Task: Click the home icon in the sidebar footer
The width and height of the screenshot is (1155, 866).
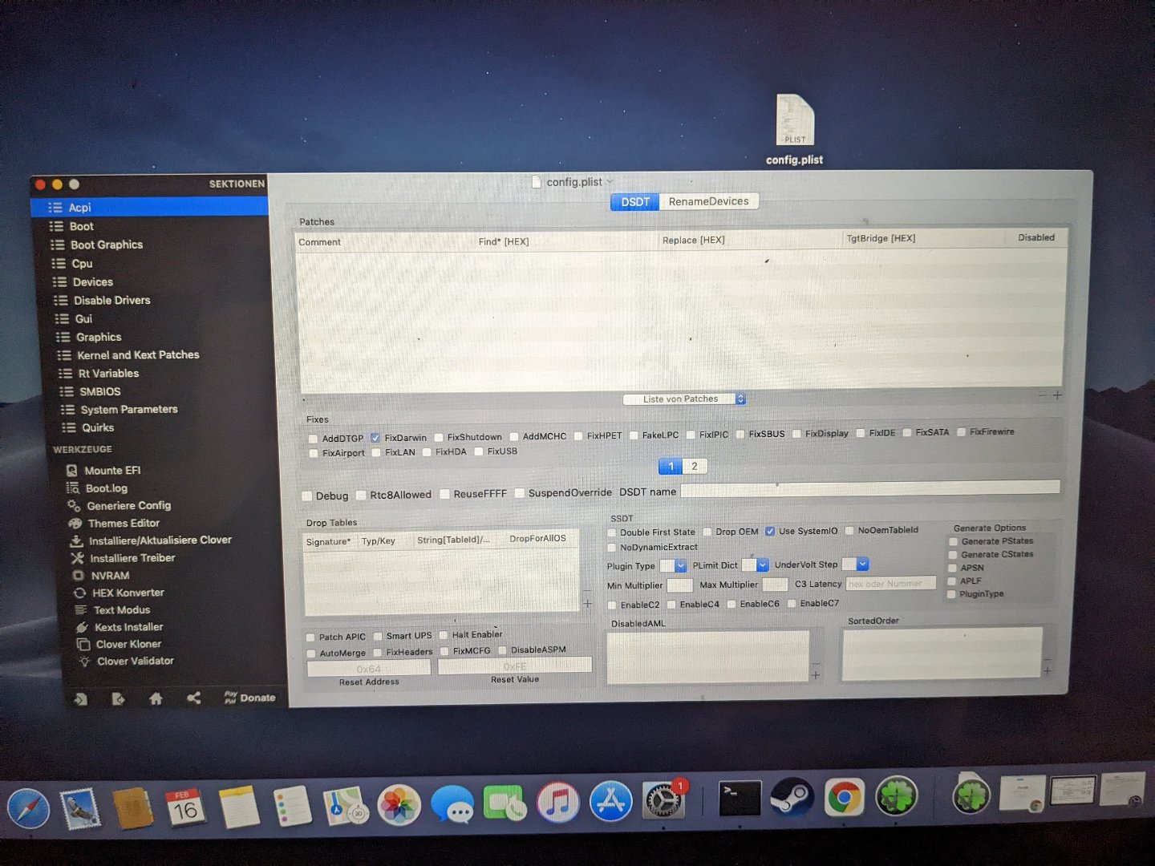Action: pyautogui.click(x=156, y=698)
